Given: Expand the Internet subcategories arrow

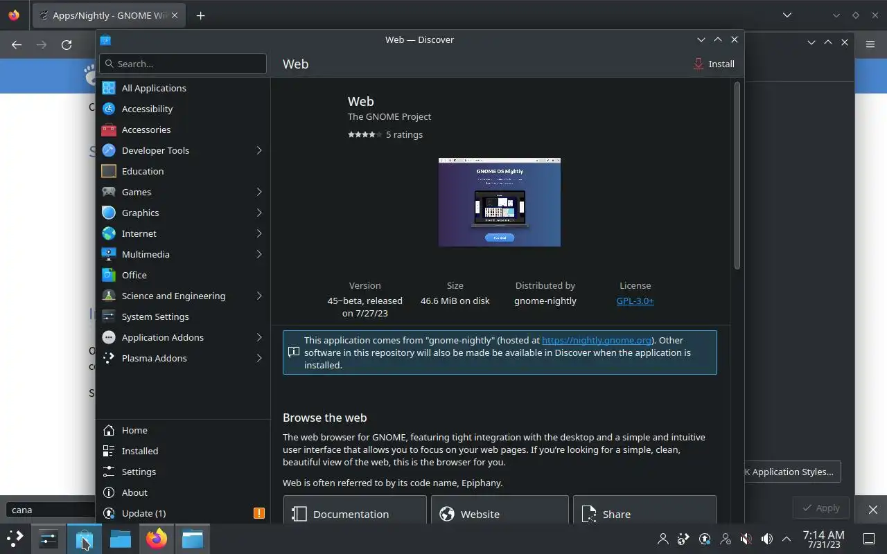Looking at the screenshot, I should [x=259, y=233].
